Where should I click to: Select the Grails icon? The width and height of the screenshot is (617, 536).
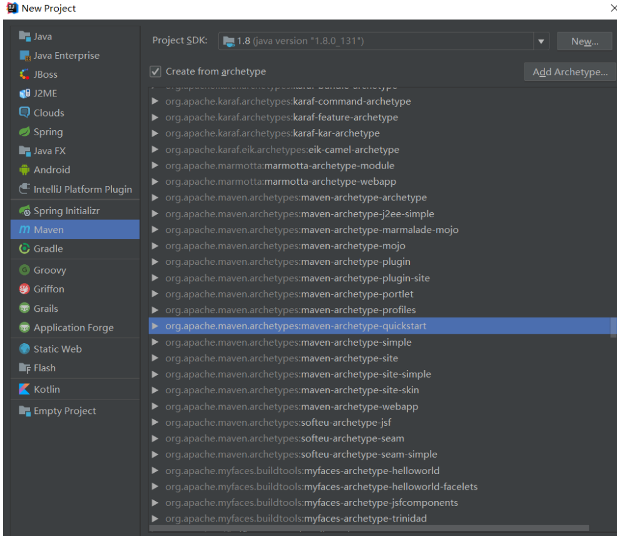(24, 308)
